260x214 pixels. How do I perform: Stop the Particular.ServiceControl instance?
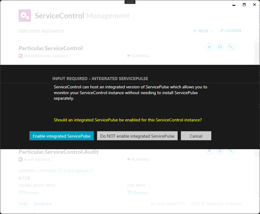pyautogui.click(x=209, y=47)
